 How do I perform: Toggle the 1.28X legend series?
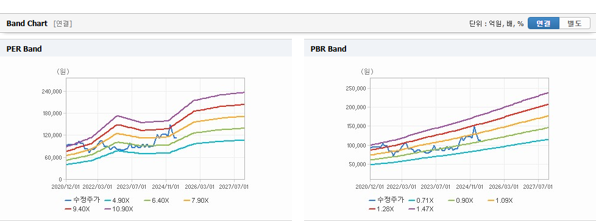coord(382,209)
